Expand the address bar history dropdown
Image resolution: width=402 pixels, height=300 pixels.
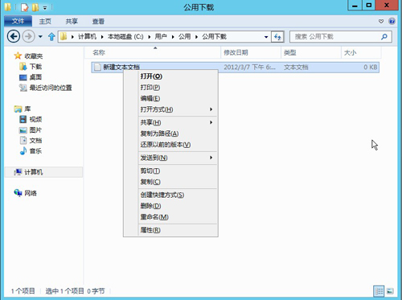click(266, 37)
